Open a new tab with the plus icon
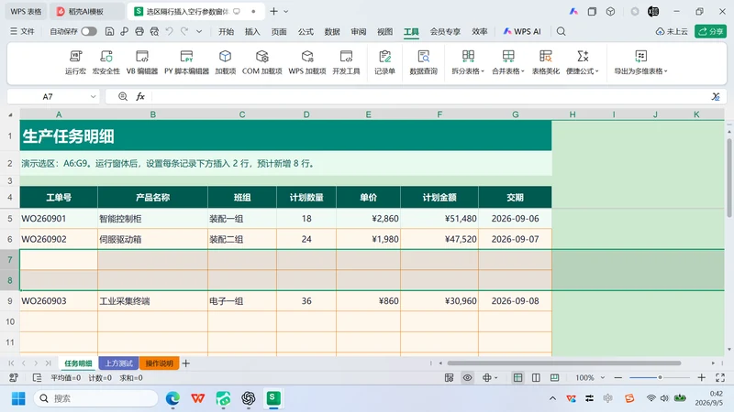The height and width of the screenshot is (412, 734). point(273,11)
